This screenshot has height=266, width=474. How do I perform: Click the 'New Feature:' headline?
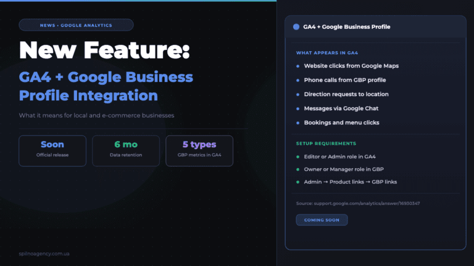click(104, 50)
